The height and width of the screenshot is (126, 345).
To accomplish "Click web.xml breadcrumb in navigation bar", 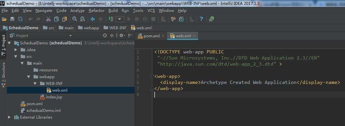I will [x=141, y=28].
